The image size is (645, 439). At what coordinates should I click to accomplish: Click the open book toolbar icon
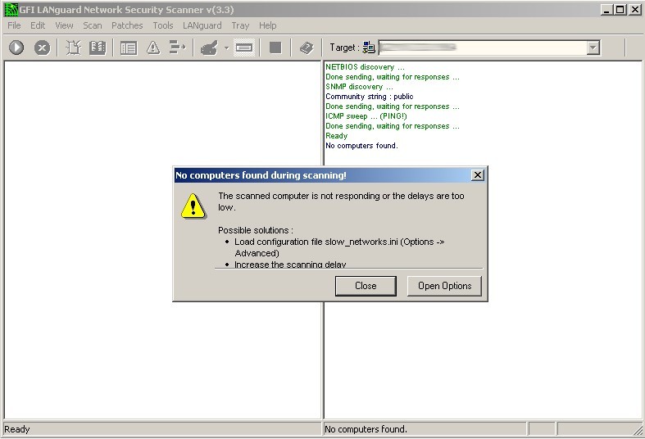tap(98, 48)
